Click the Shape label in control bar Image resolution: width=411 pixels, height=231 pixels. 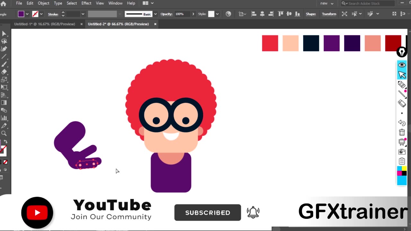[311, 14]
